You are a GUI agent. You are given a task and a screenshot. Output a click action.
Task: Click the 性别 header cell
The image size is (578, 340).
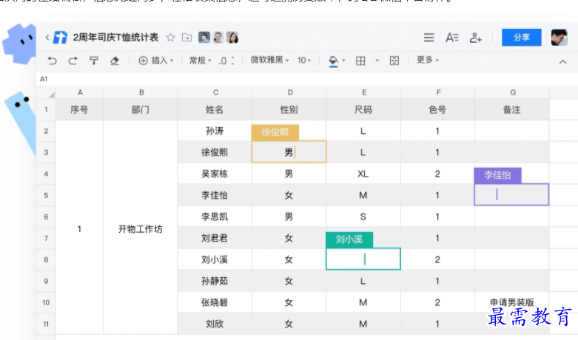click(289, 109)
